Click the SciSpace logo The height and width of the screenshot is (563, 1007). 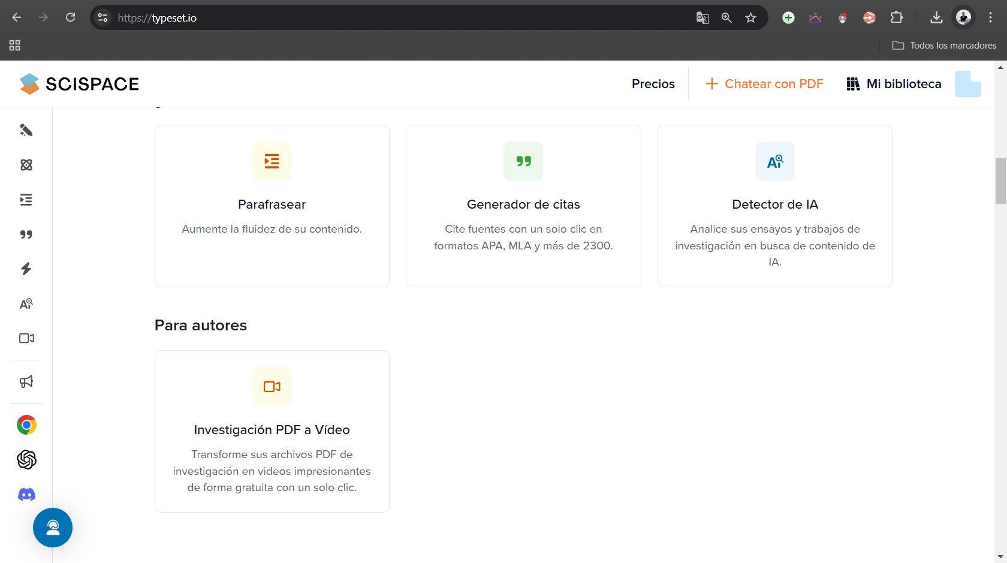point(79,84)
